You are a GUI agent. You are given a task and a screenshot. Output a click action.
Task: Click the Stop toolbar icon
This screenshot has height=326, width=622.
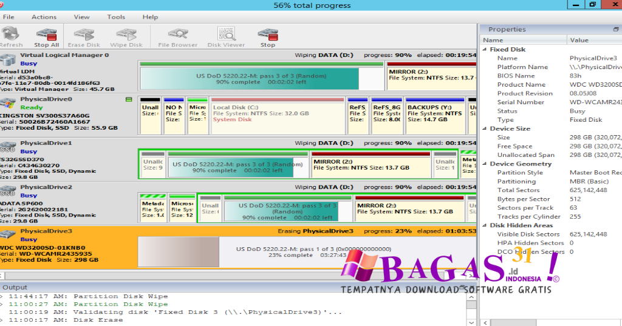tap(268, 35)
